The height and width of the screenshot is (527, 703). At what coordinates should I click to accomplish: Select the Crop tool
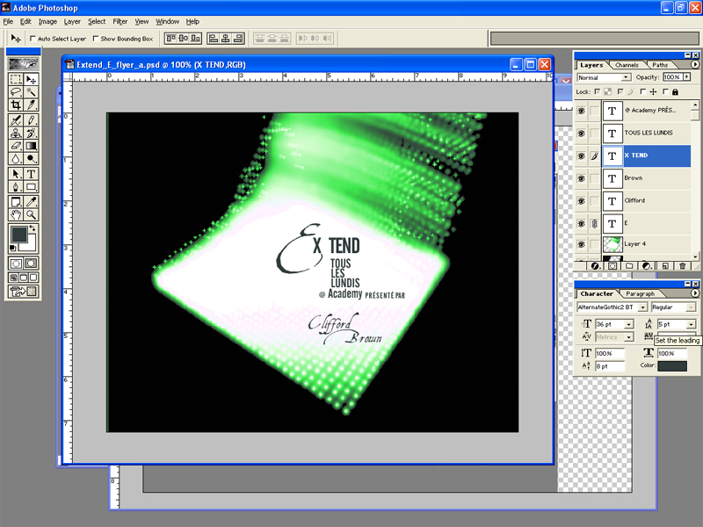coord(16,105)
